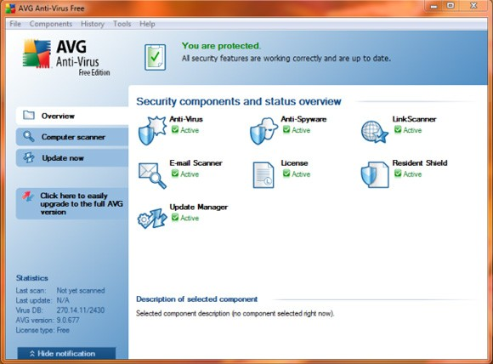Click License type Free text
The image size is (493, 364).
63,330
